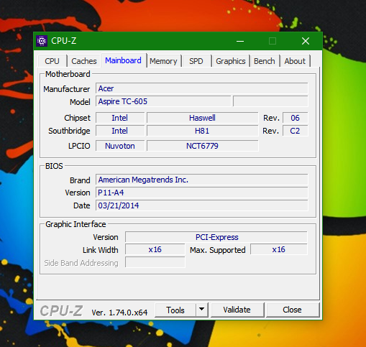Click the LPCIO model NCT6779
Screen dimensions: 366x347
coord(203,146)
